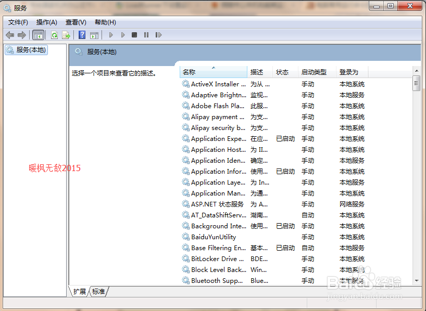Screen dimensions: 426x311
Task: Click the Restart Service toolbar icon
Action: (158, 35)
